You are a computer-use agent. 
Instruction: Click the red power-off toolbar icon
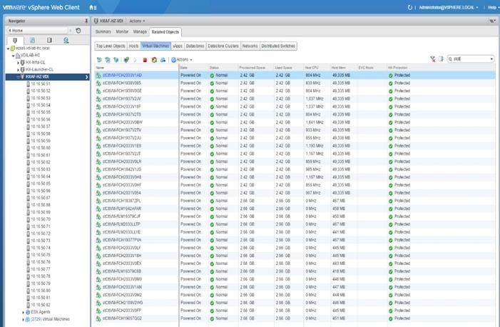(145, 60)
